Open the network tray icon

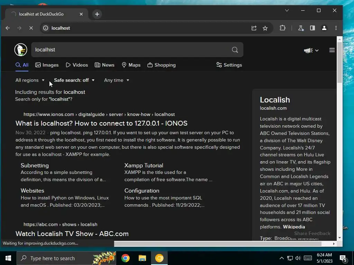[x=290, y=258]
